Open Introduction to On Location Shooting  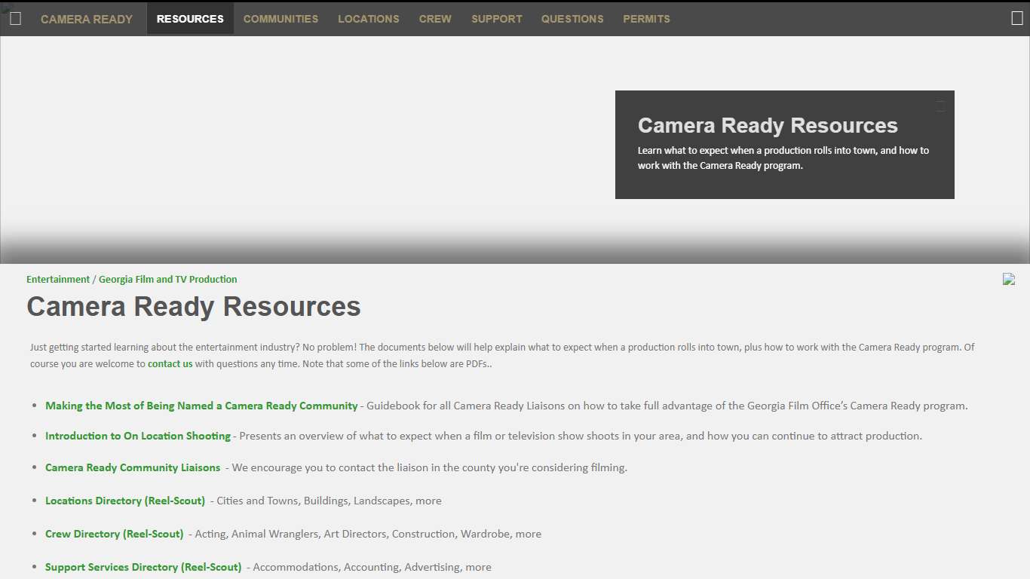(137, 436)
